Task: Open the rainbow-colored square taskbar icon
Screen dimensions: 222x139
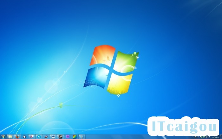Action: click(x=75, y=137)
